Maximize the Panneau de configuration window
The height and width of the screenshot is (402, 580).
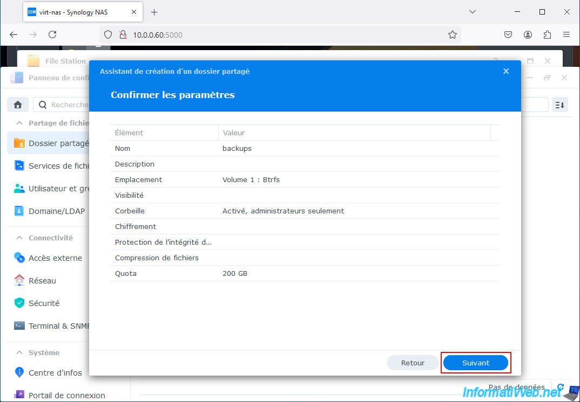coord(547,78)
